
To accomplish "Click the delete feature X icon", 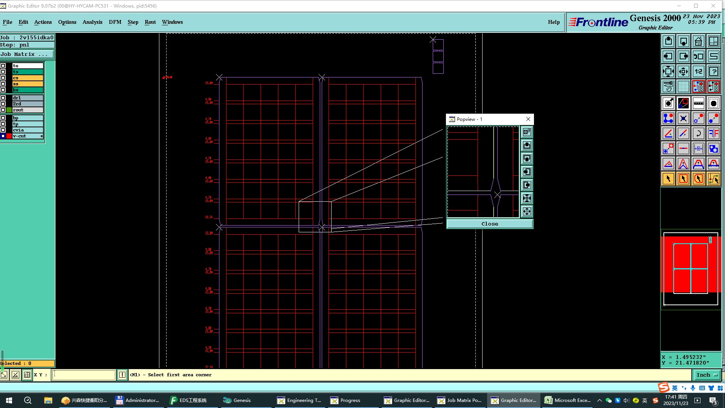I will click(x=683, y=119).
